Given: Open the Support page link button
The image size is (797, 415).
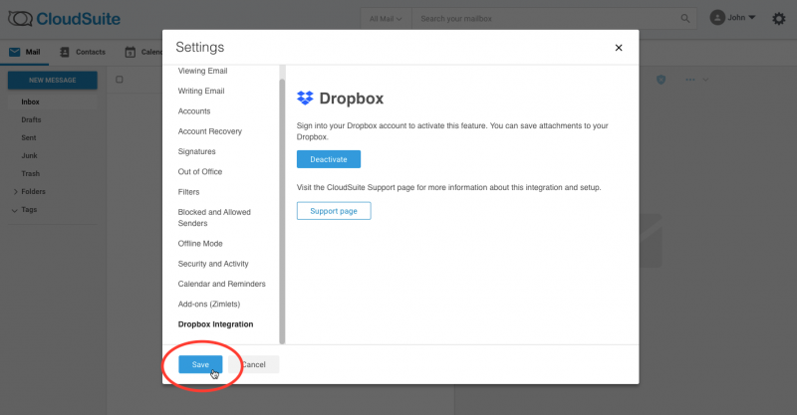Looking at the screenshot, I should tap(334, 211).
